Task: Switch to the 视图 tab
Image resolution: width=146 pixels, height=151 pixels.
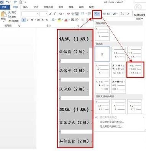Action: [x=91, y=7]
